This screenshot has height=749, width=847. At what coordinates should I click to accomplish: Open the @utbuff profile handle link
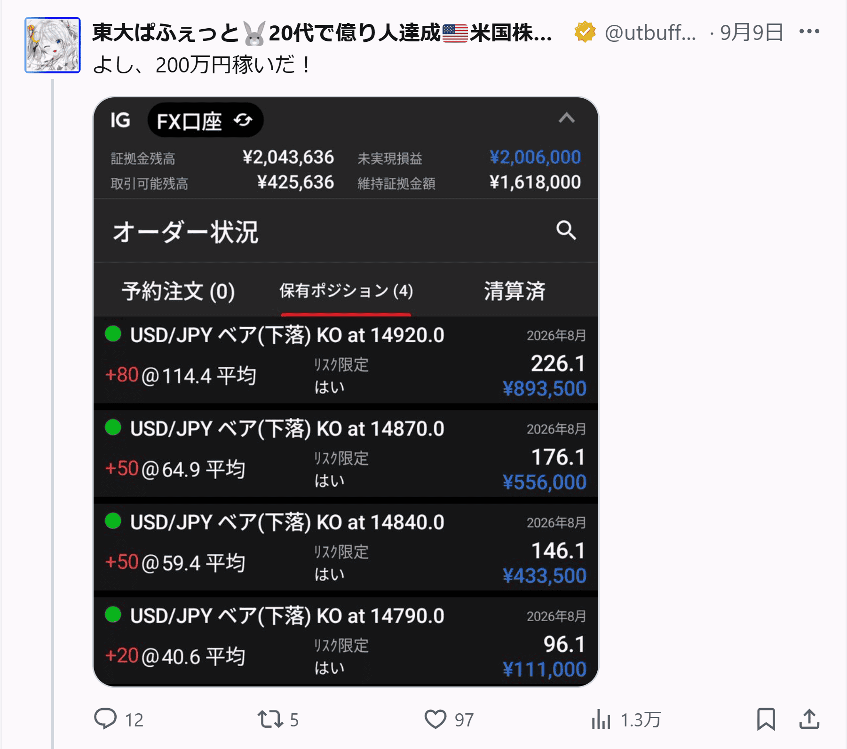tap(650, 32)
